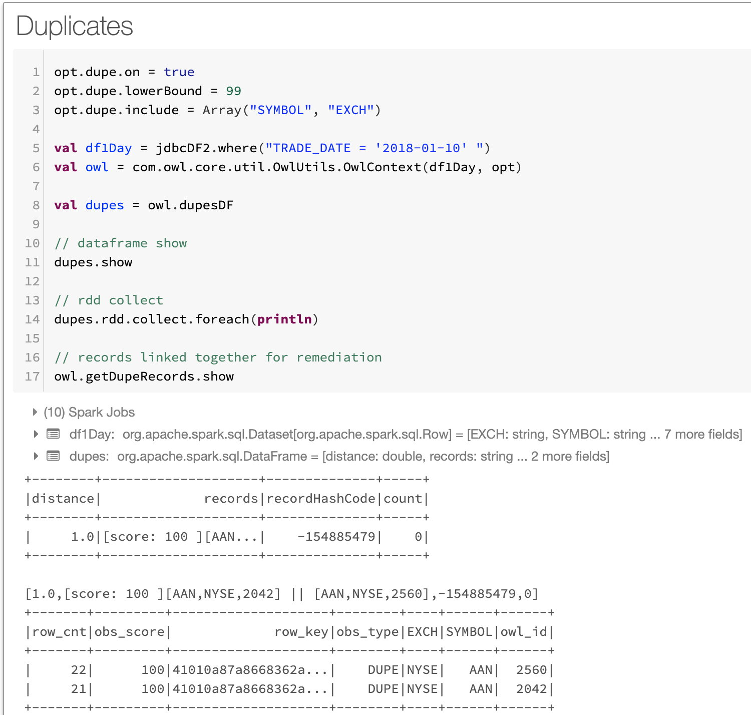751x715 pixels.
Task: Click the row_cnt value 21 in output
Action: coord(79,689)
